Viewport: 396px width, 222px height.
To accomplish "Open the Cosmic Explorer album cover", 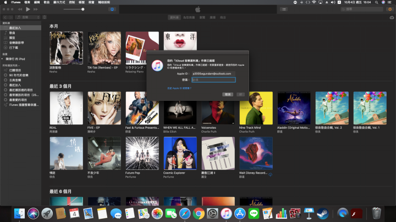I will 180,153.
